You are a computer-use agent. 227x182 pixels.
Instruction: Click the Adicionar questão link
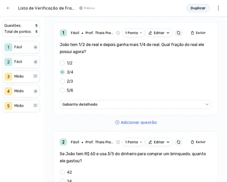pyautogui.click(x=136, y=122)
